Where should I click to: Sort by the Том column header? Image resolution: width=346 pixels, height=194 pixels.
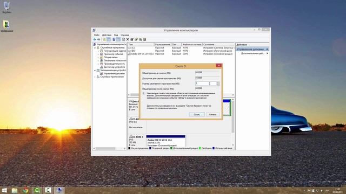(x=141, y=44)
